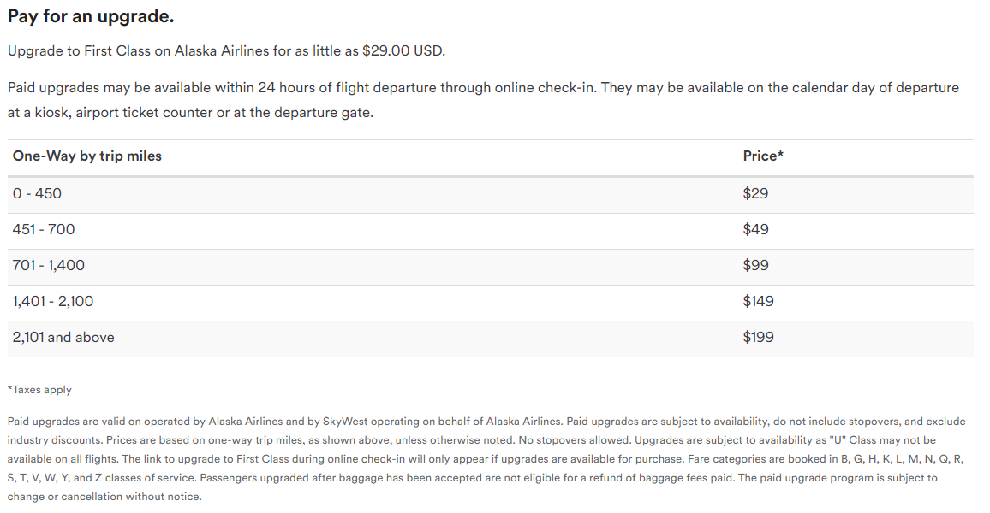This screenshot has width=990, height=513.
Task: Click the "One-Way by trip miles" column header
Action: click(87, 156)
